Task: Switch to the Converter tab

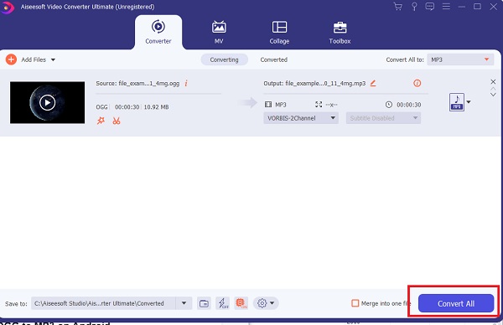Action: pyautogui.click(x=158, y=32)
